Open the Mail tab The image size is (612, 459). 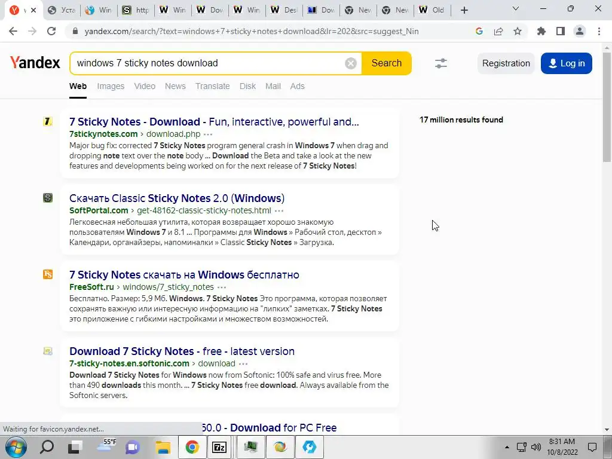(x=273, y=86)
